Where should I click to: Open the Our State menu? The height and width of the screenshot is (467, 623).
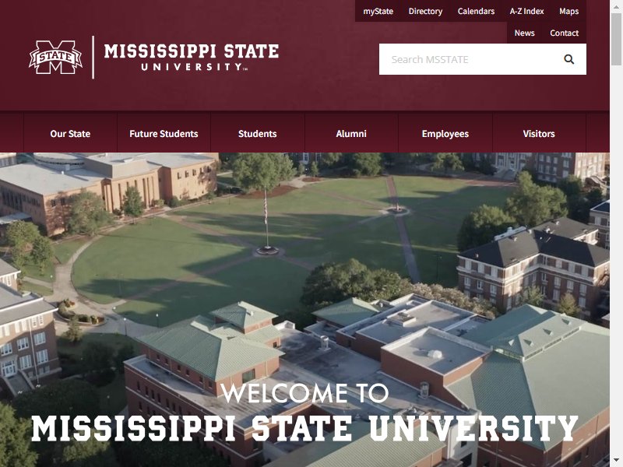pos(70,133)
